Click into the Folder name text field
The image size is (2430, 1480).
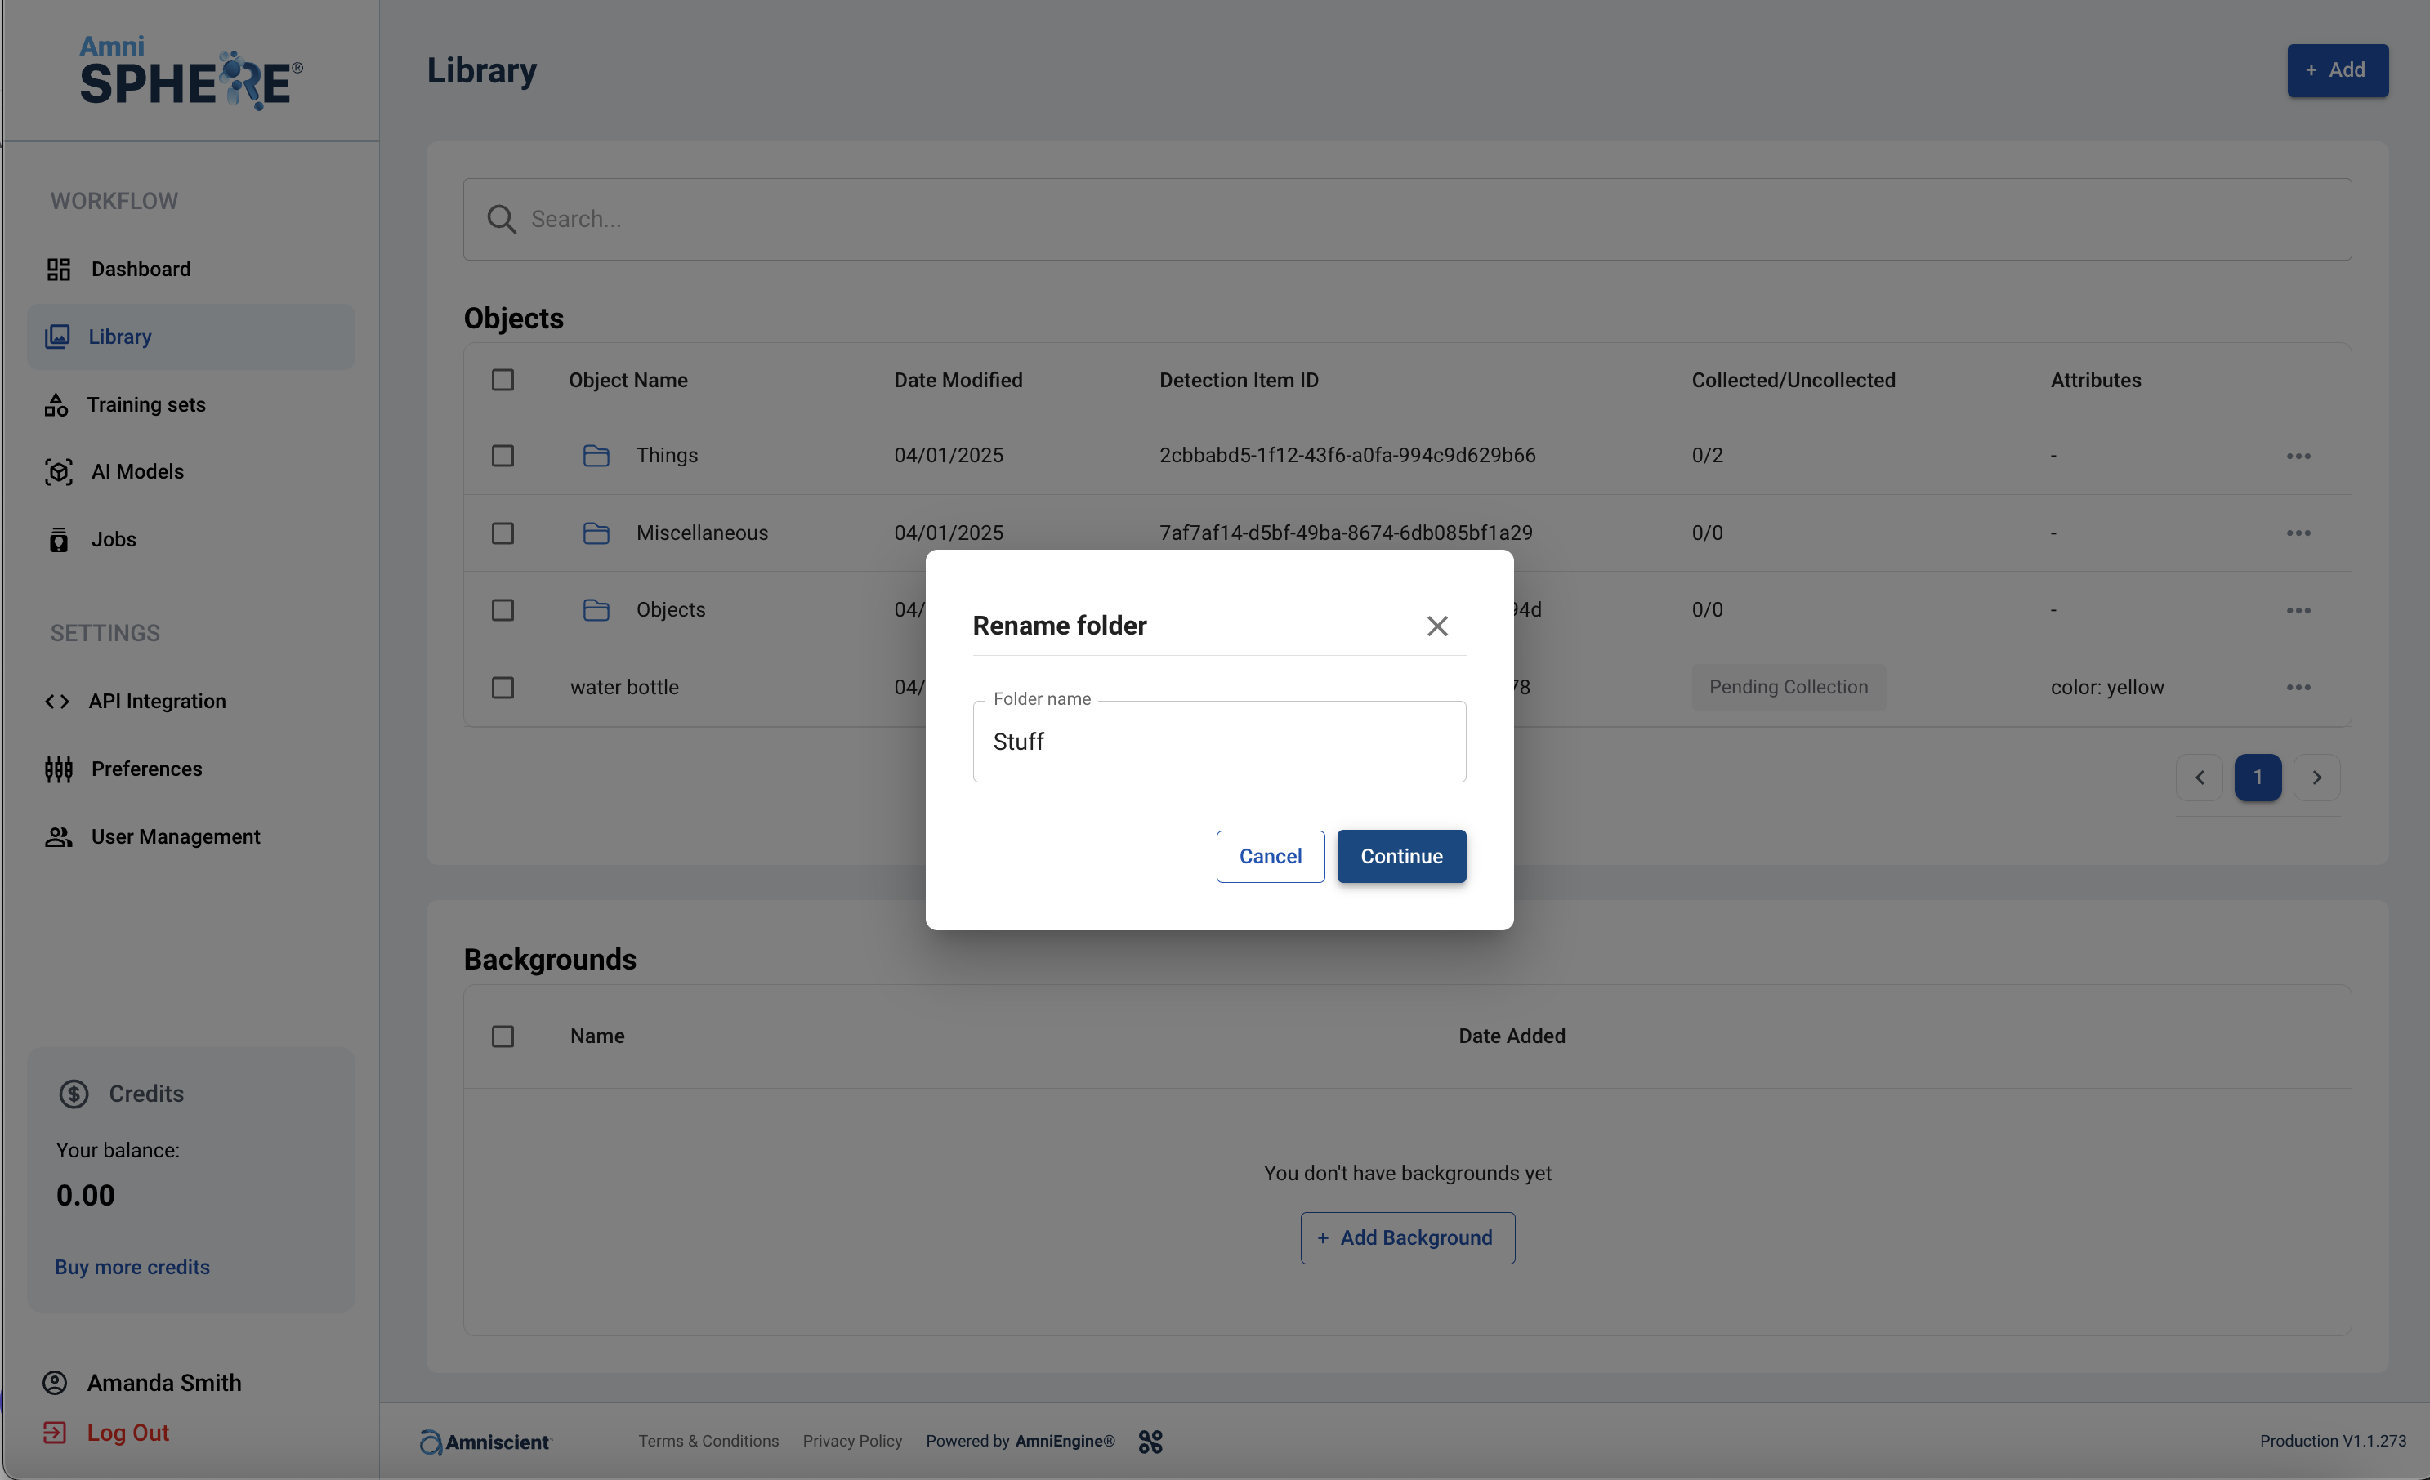[1219, 742]
